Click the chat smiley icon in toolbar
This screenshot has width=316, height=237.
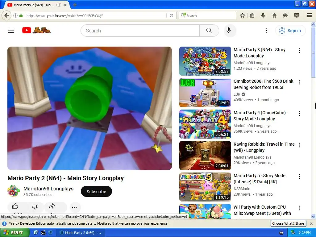tap(285, 15)
